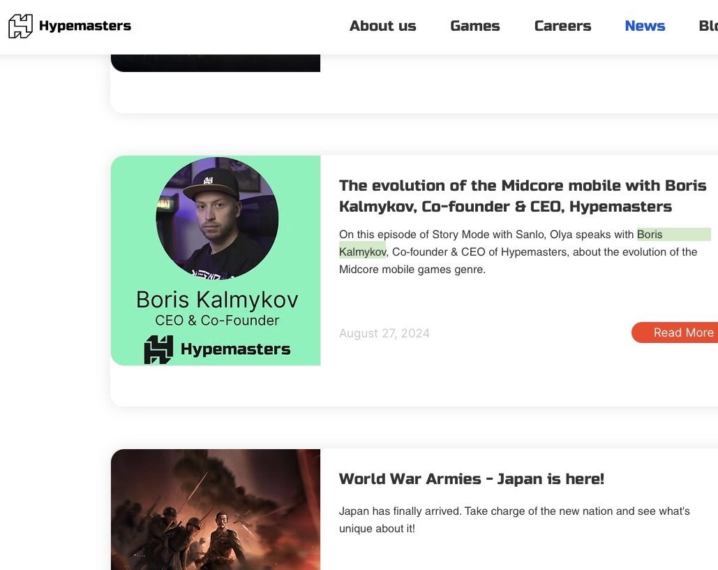718x570 pixels.
Task: Click the August 27, 2024 date text
Action: tap(384, 333)
